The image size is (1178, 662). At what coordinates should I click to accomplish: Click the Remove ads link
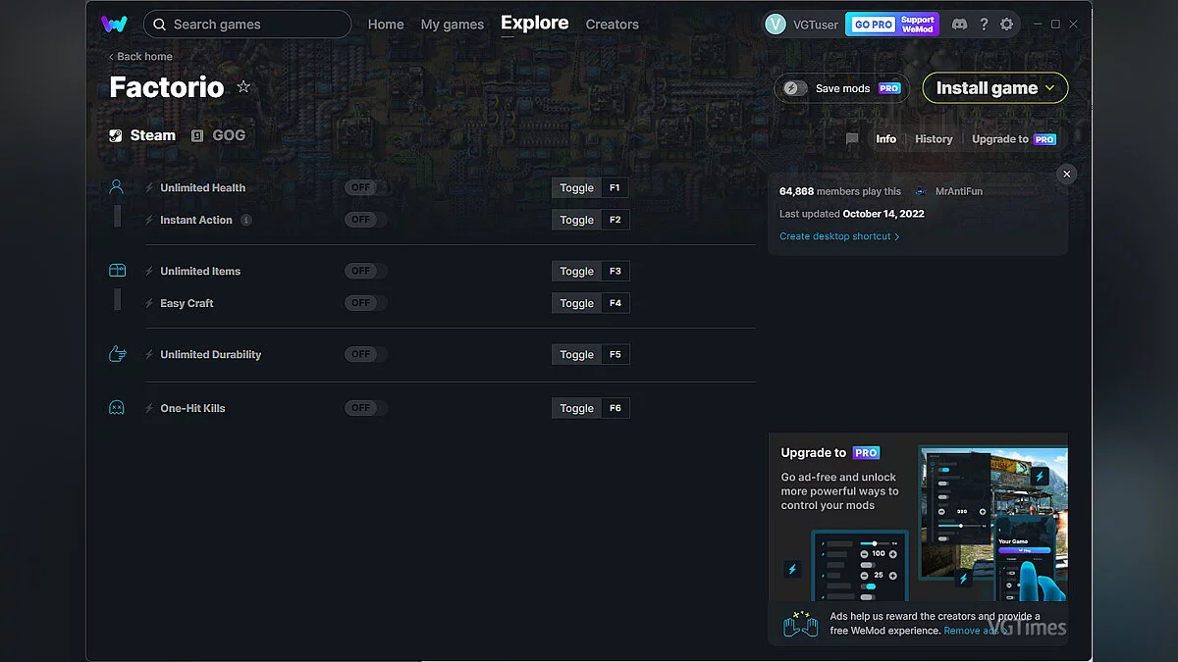point(976,631)
